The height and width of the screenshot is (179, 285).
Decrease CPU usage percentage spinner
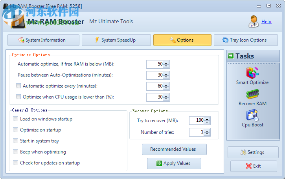(x=166, y=99)
